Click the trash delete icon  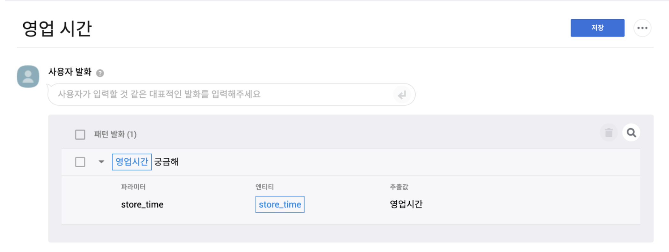[x=608, y=133]
